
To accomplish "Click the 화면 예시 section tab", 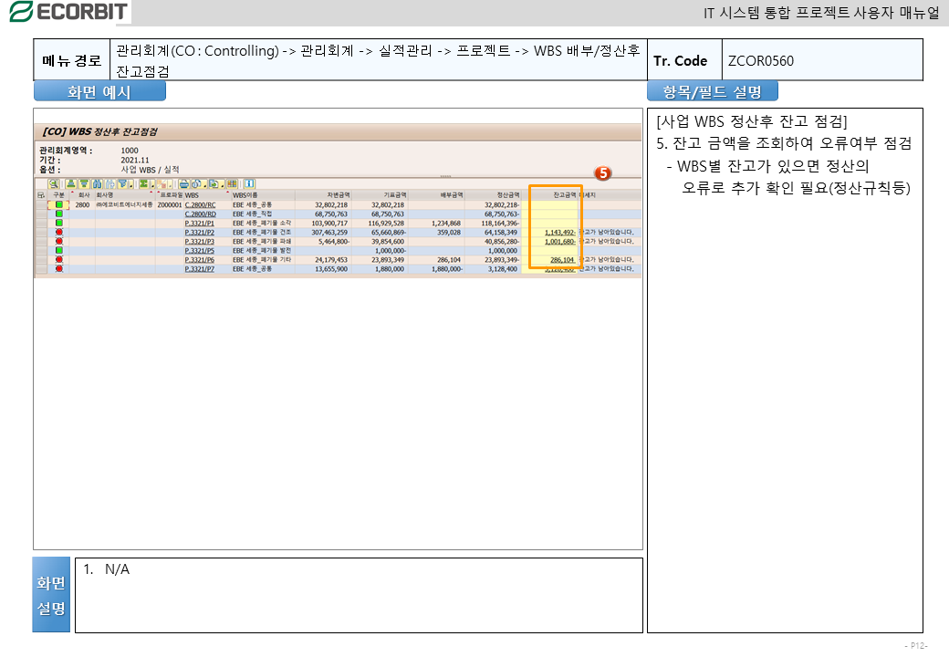I will 99,92.
